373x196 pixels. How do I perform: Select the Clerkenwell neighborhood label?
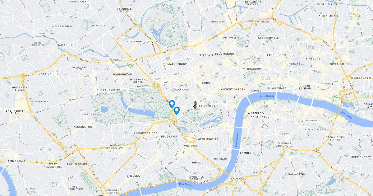click(268, 38)
